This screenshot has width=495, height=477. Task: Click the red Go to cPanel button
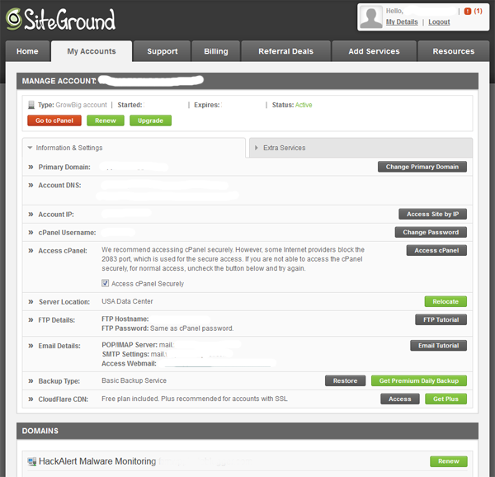(54, 120)
